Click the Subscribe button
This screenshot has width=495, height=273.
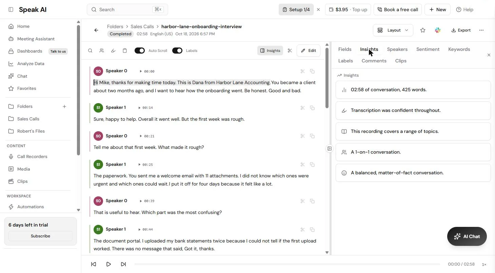40,236
